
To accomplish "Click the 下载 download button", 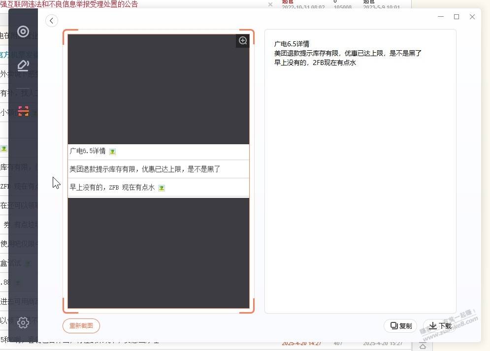I will 440,326.
